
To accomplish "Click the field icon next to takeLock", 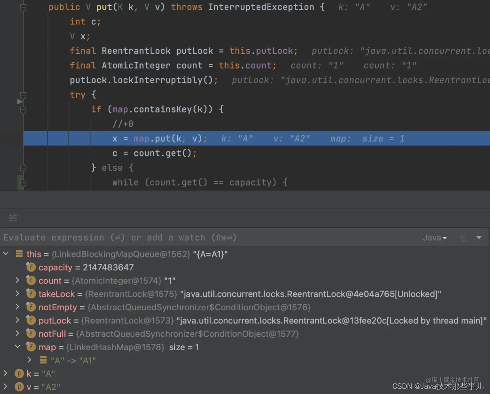I will coord(31,294).
